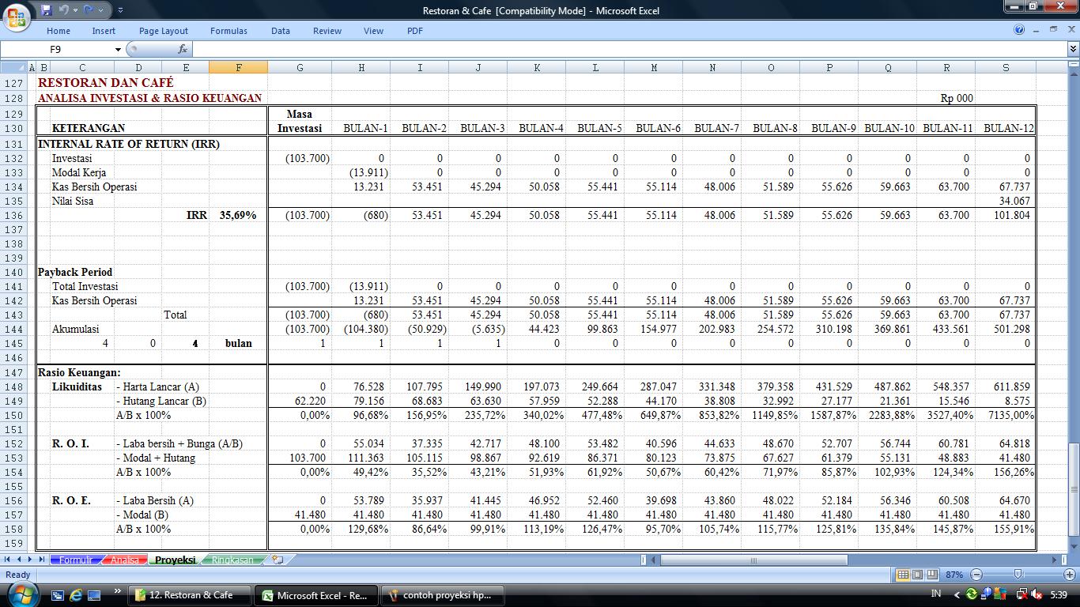The image size is (1080, 607).
Task: Open Internet Explorer from Quick Launch
Action: click(x=77, y=595)
